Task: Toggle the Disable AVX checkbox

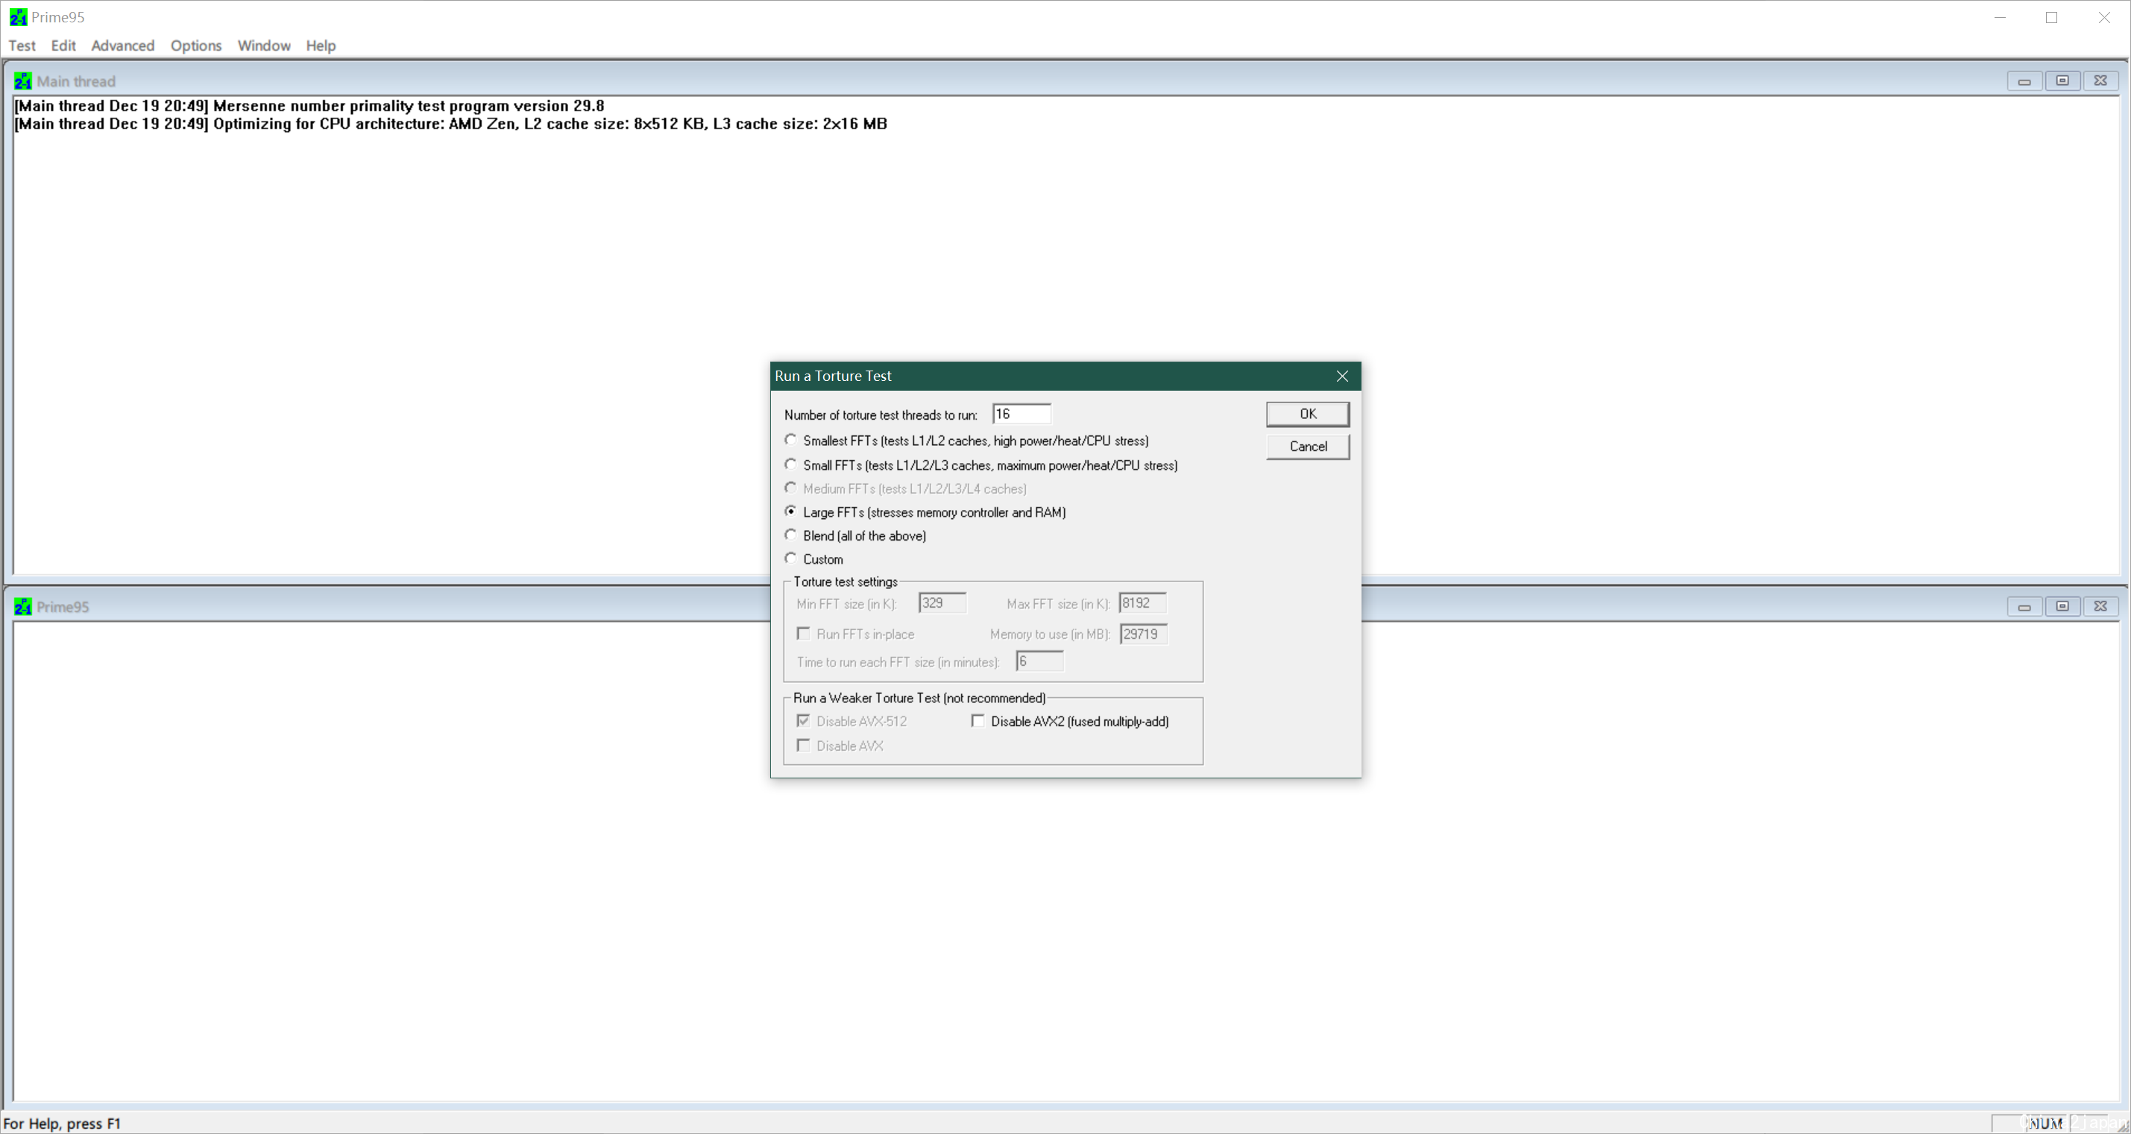Action: pyautogui.click(x=803, y=746)
